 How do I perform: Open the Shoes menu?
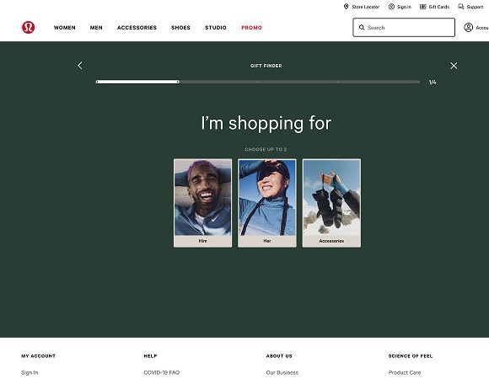pyautogui.click(x=180, y=28)
